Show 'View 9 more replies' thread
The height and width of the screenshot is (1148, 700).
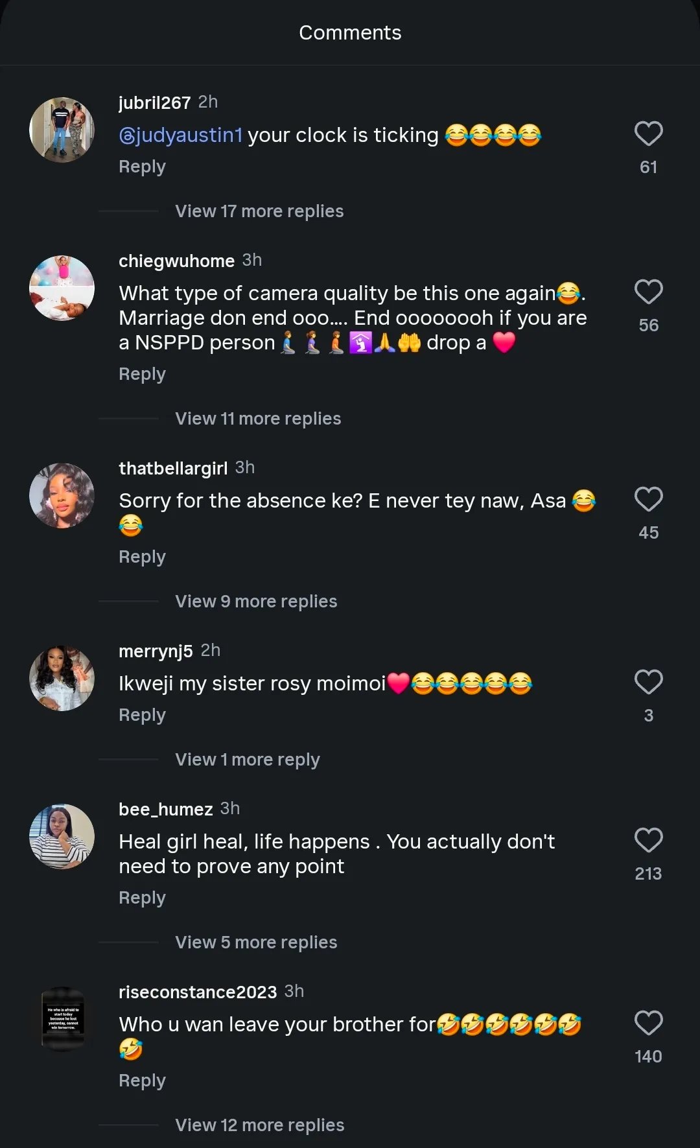click(x=256, y=602)
